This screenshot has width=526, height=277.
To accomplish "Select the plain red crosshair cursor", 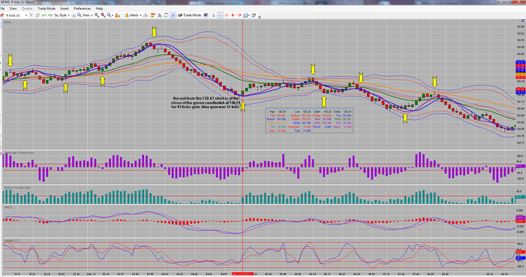I will click(226, 15).
